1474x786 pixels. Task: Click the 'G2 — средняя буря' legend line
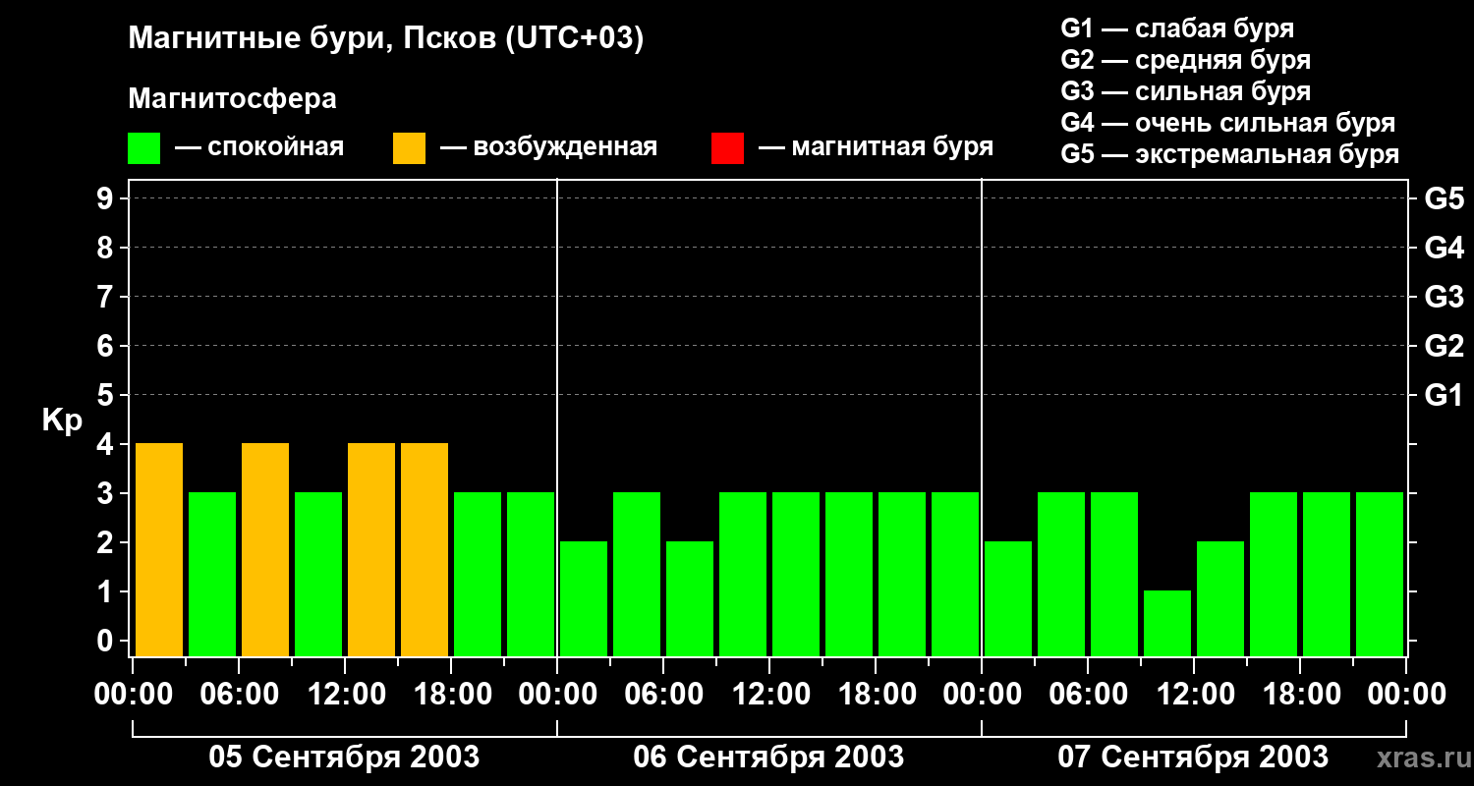(1185, 60)
